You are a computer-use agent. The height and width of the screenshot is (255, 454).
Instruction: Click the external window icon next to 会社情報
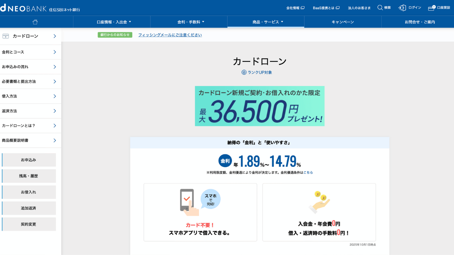pyautogui.click(x=303, y=7)
